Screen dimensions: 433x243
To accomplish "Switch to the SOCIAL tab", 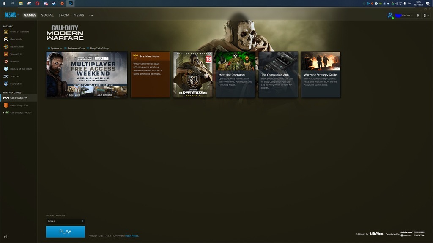I will coord(47,16).
